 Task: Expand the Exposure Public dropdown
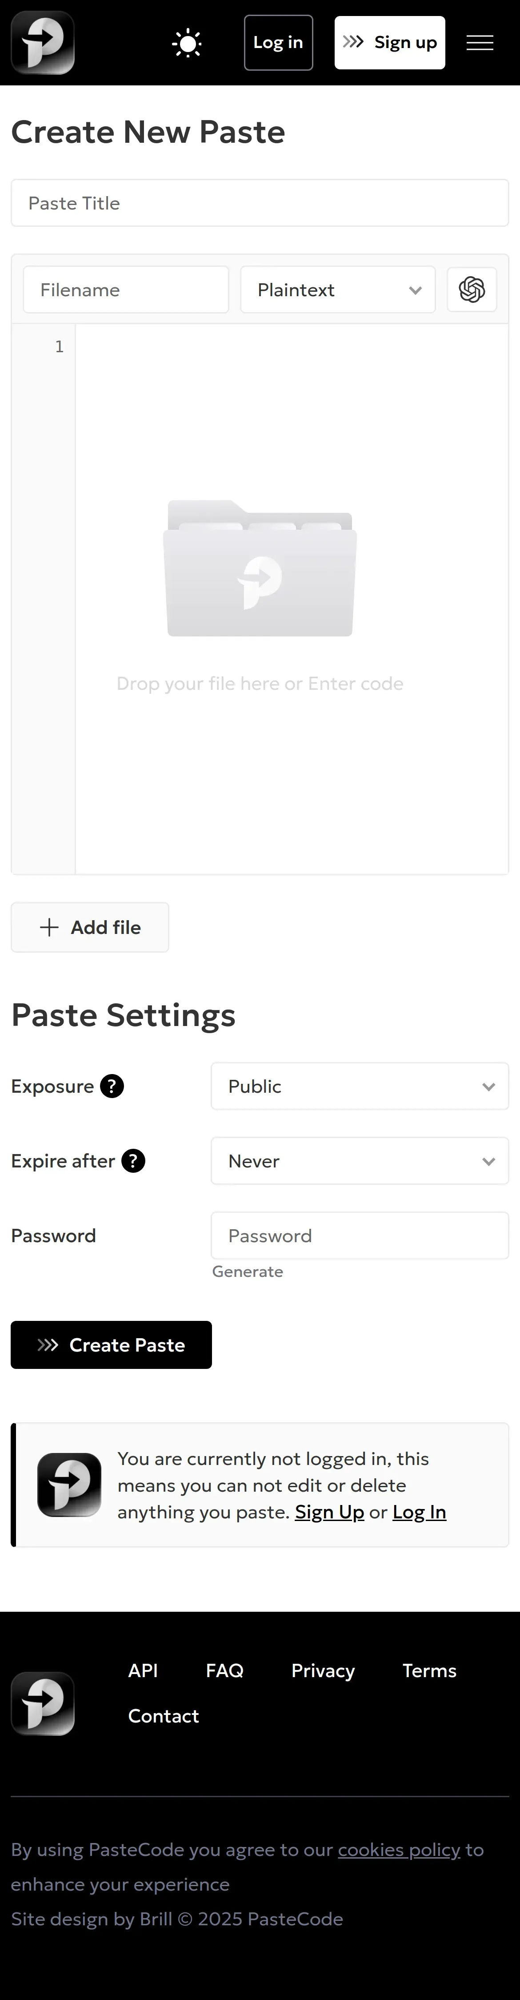click(360, 1086)
